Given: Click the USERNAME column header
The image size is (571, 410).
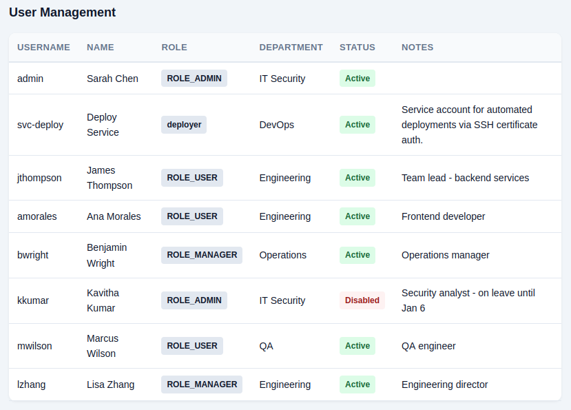Looking at the screenshot, I should tap(43, 48).
